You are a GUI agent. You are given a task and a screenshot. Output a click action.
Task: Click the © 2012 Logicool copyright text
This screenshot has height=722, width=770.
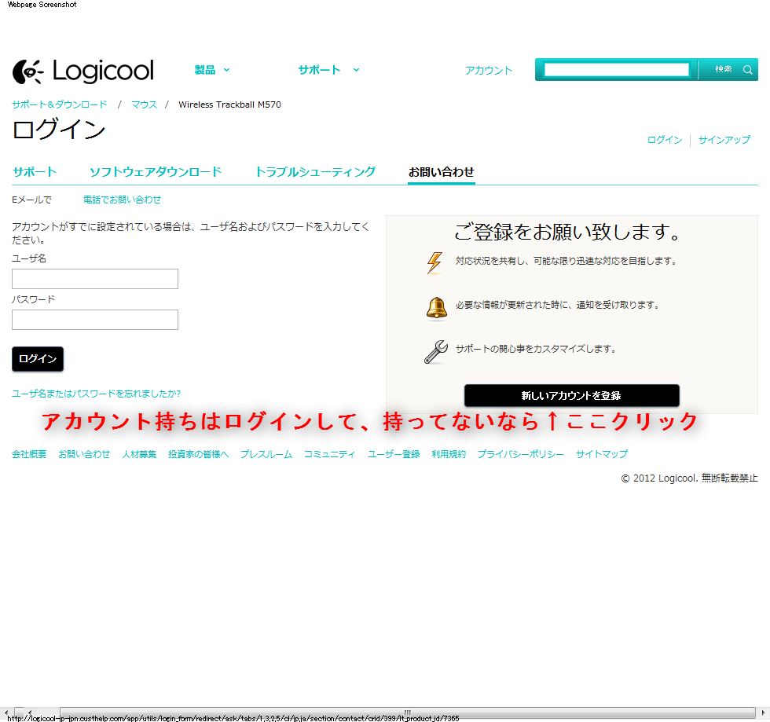pos(690,478)
